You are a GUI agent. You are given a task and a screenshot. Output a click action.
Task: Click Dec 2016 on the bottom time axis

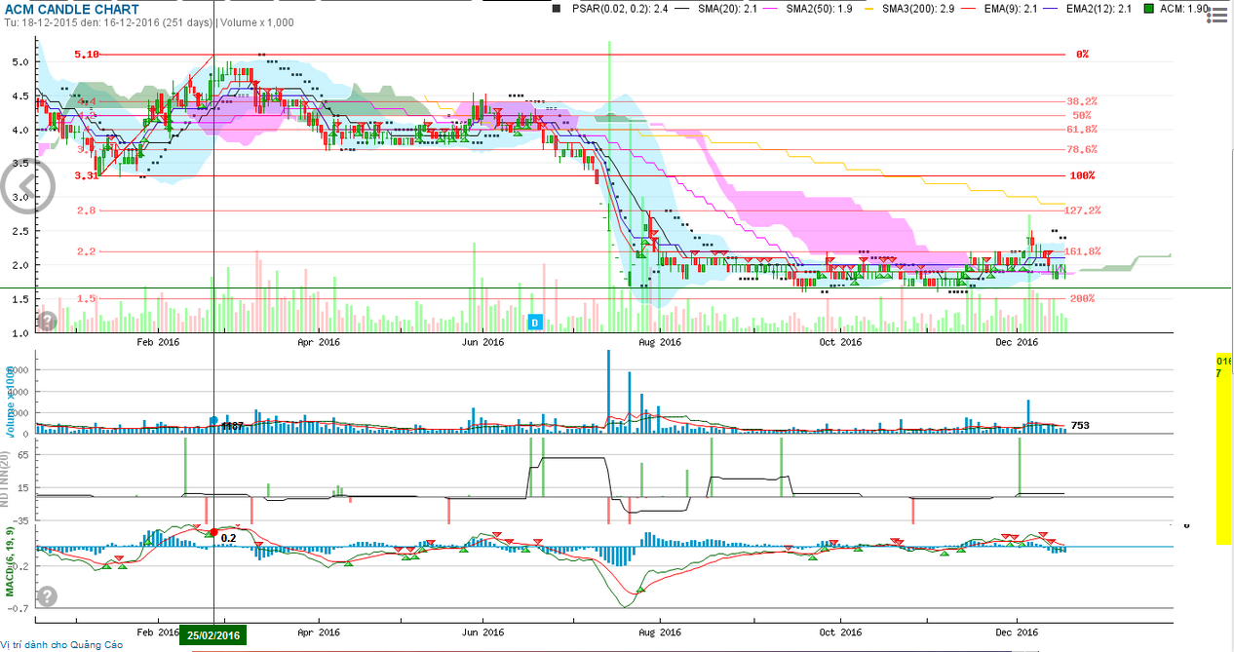[1018, 631]
